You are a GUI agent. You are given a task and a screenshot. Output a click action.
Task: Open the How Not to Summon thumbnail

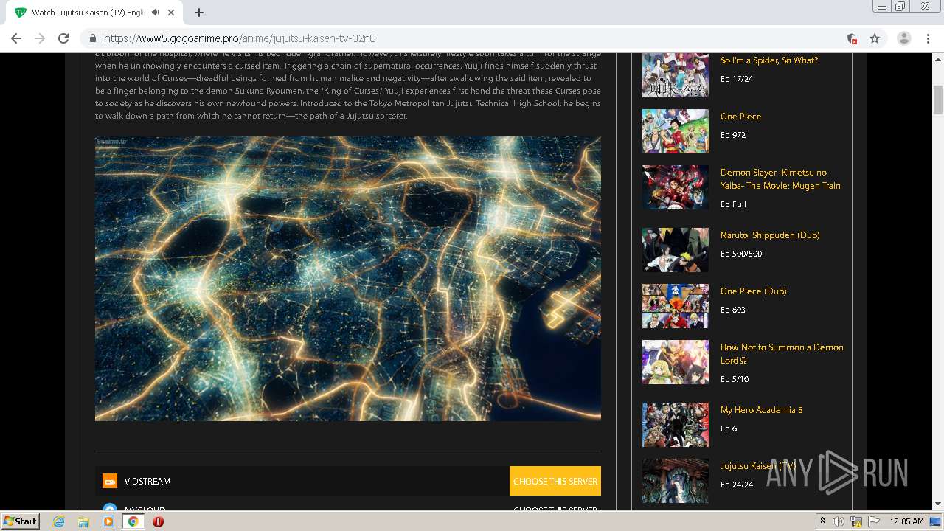675,362
